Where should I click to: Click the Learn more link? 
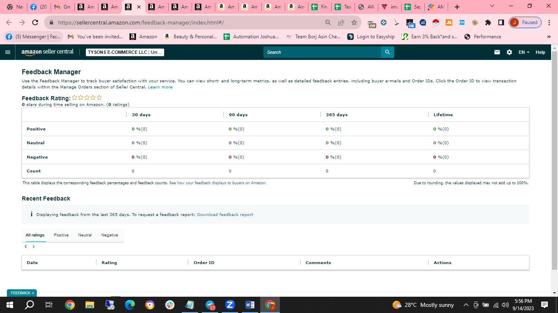click(x=160, y=87)
